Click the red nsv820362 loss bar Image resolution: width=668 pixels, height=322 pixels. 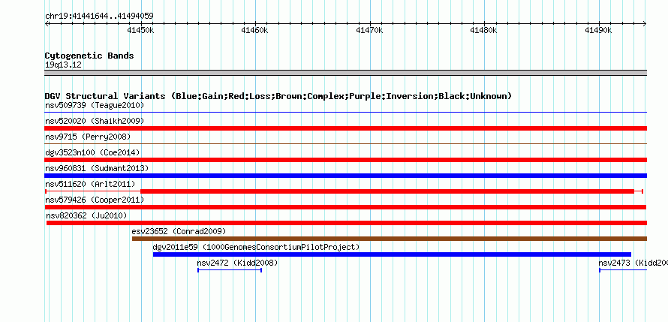coord(347,223)
